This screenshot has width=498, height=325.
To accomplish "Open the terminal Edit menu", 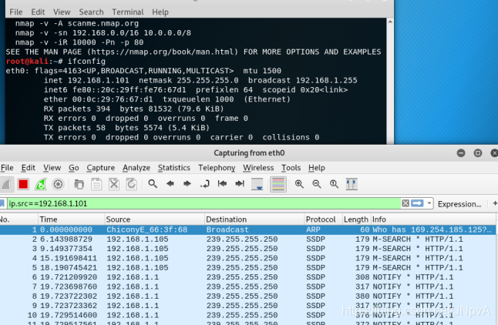I will point(38,12).
